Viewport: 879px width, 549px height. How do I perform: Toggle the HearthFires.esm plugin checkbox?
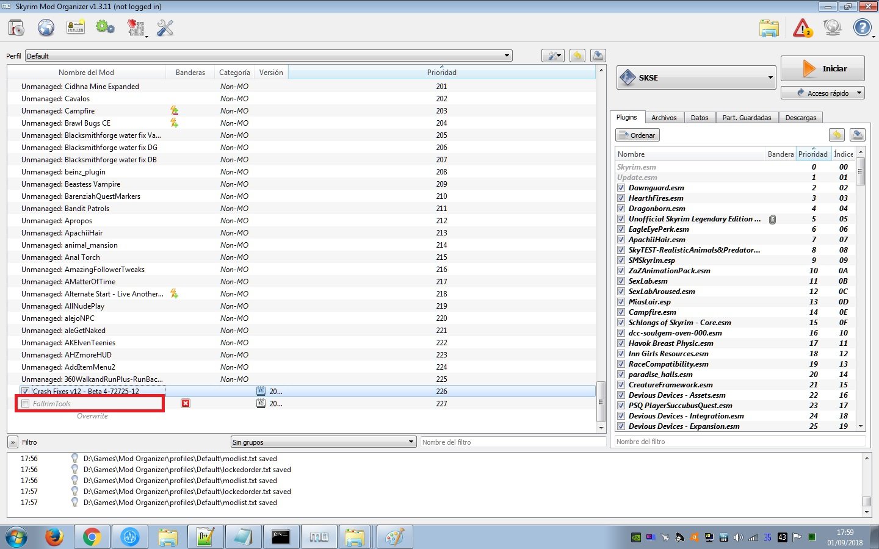(621, 198)
